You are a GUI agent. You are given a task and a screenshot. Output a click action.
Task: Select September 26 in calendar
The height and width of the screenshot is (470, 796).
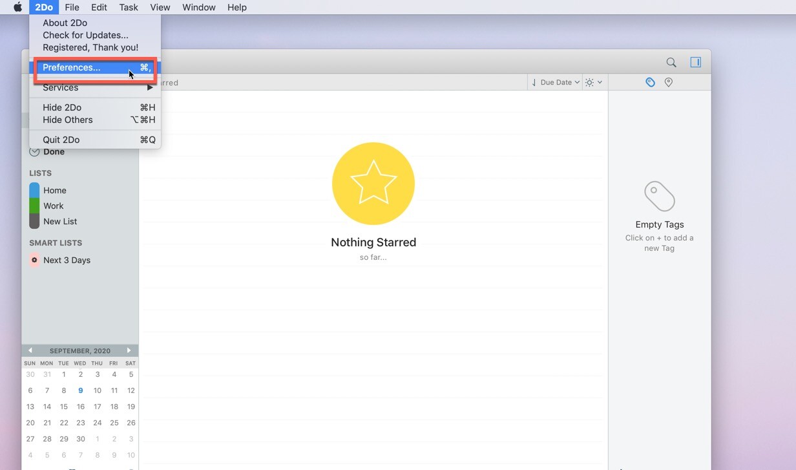click(131, 423)
